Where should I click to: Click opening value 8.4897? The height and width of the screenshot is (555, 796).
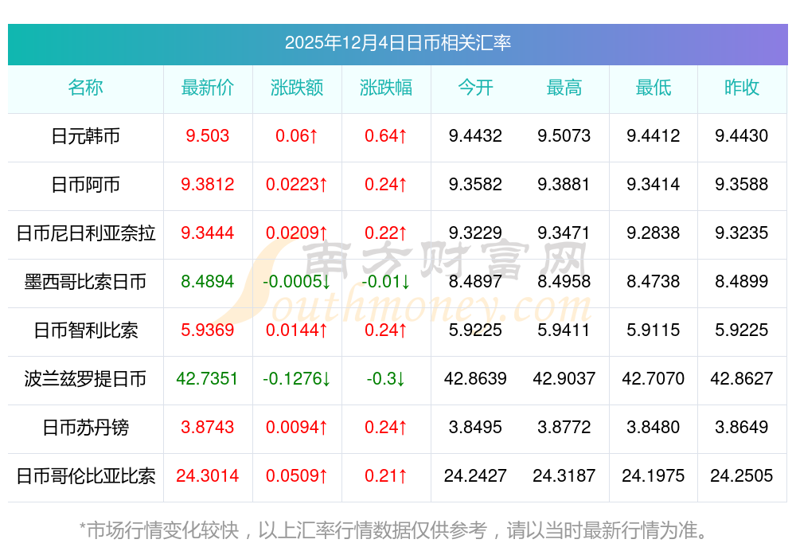click(475, 281)
